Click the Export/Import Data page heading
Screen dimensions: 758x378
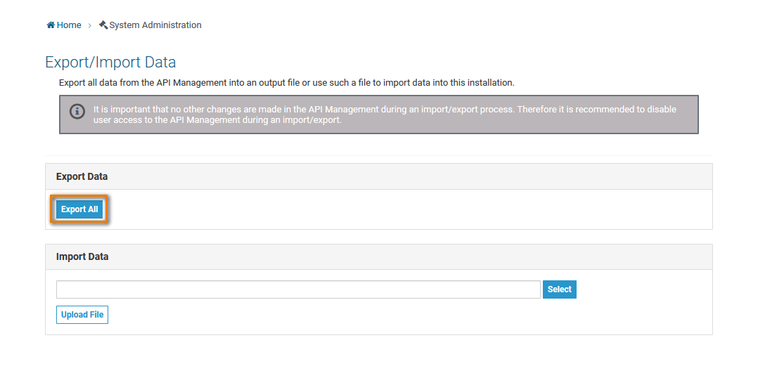click(x=110, y=62)
